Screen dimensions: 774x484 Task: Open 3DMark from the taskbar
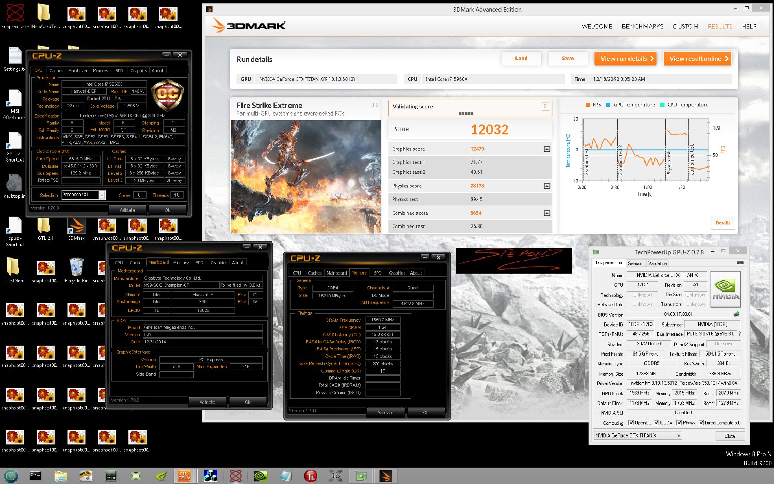pyautogui.click(x=385, y=476)
